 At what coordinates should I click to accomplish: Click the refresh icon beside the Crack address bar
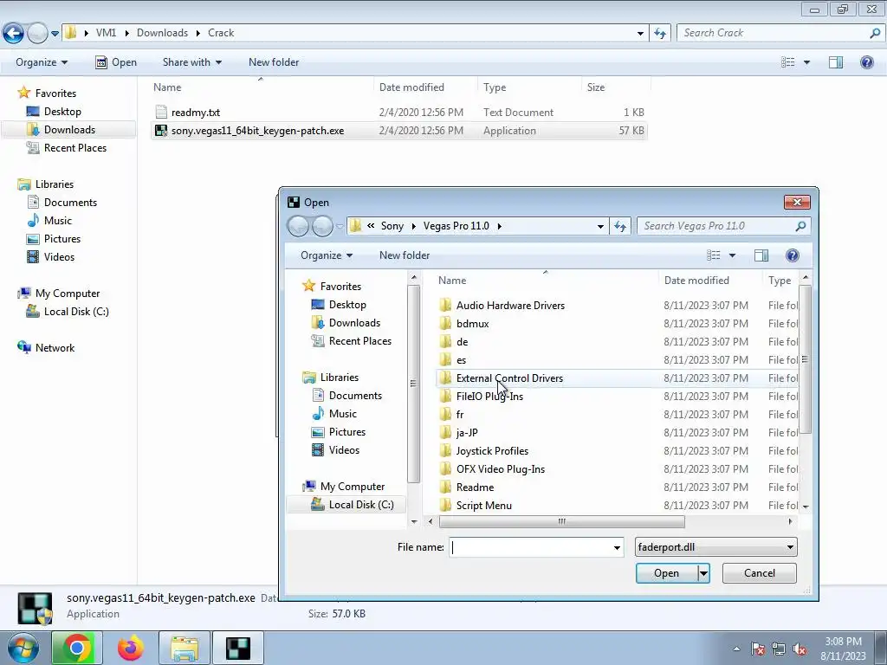pyautogui.click(x=659, y=34)
